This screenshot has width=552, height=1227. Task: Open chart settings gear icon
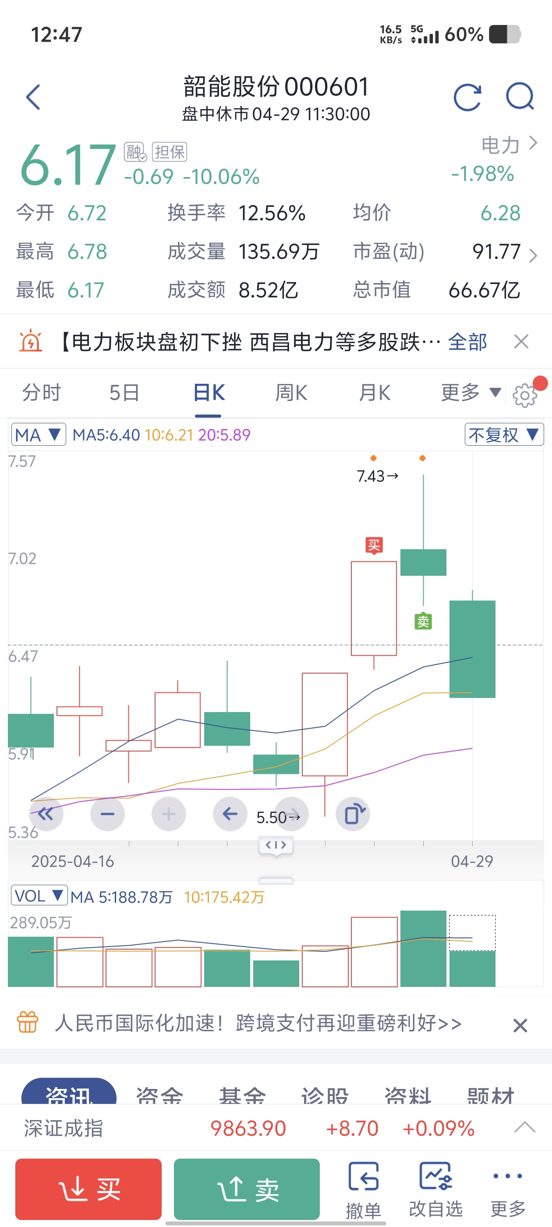click(524, 394)
